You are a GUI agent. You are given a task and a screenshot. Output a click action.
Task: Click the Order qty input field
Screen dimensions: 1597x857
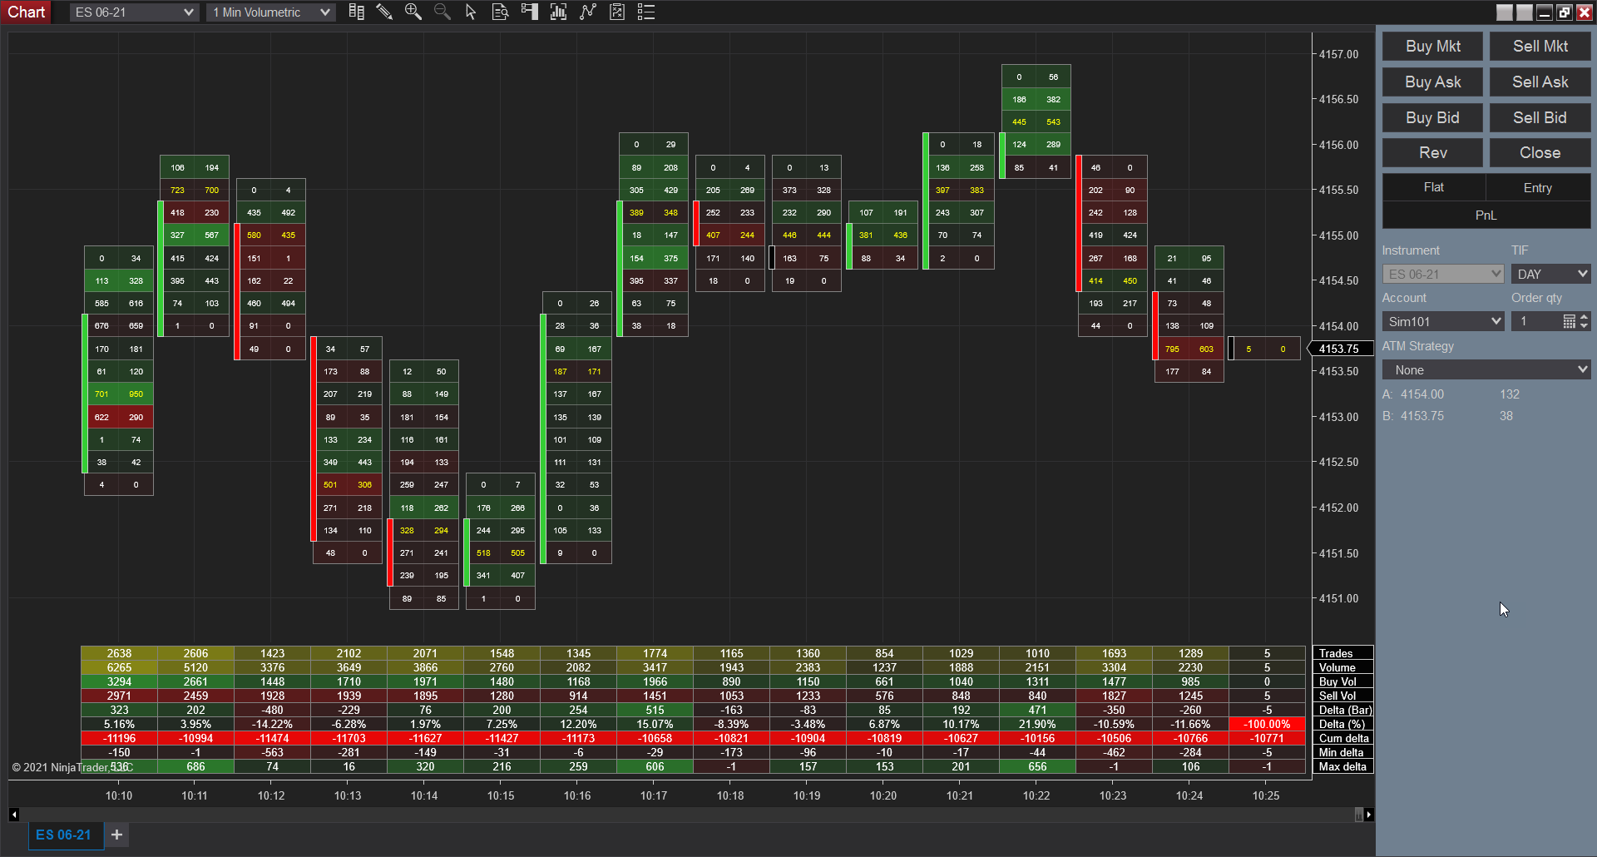[x=1535, y=321]
